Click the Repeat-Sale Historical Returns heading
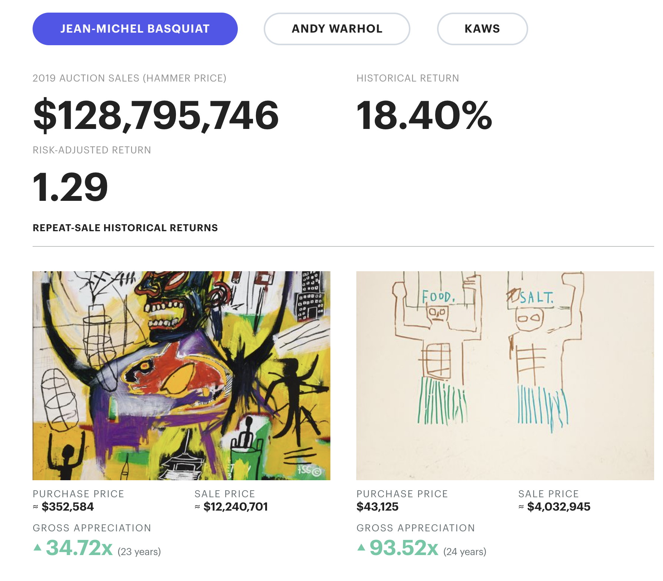 tap(125, 228)
